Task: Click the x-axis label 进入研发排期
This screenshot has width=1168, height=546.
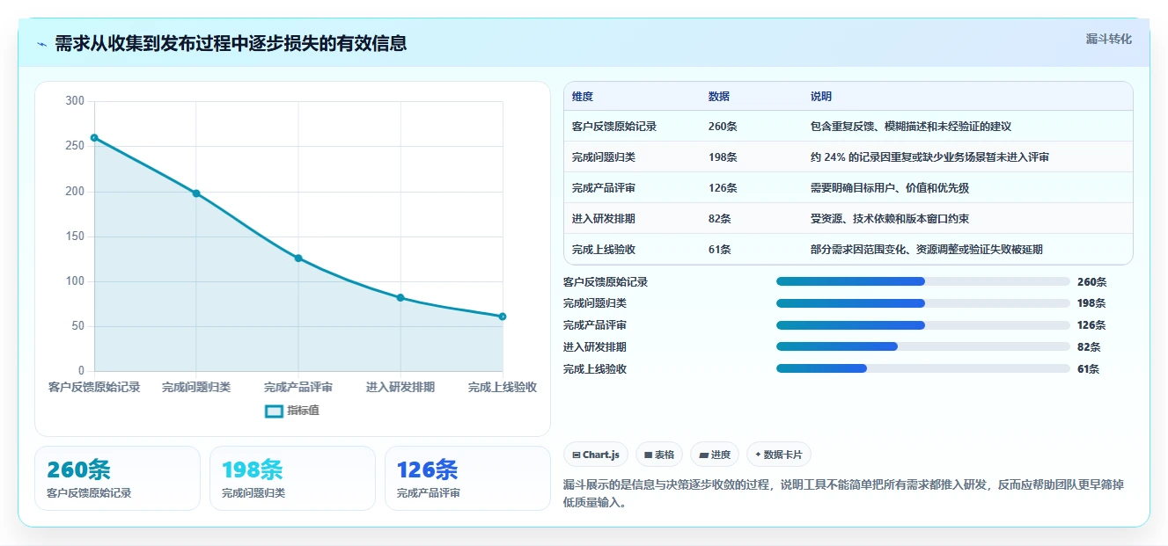Action: point(400,388)
